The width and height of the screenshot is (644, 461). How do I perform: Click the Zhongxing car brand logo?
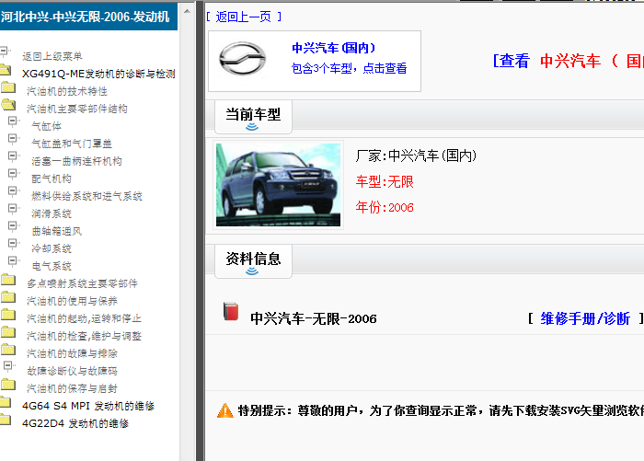tap(242, 59)
